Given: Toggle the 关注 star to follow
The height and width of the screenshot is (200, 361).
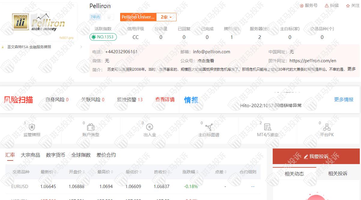Looking at the screenshot, I should (348, 6).
